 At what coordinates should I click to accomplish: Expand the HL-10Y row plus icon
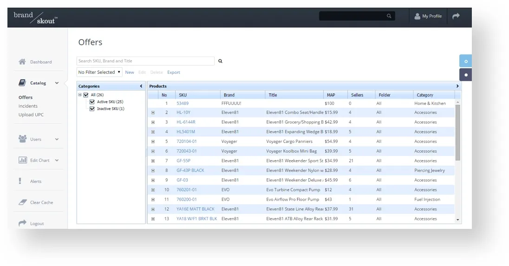tap(153, 112)
